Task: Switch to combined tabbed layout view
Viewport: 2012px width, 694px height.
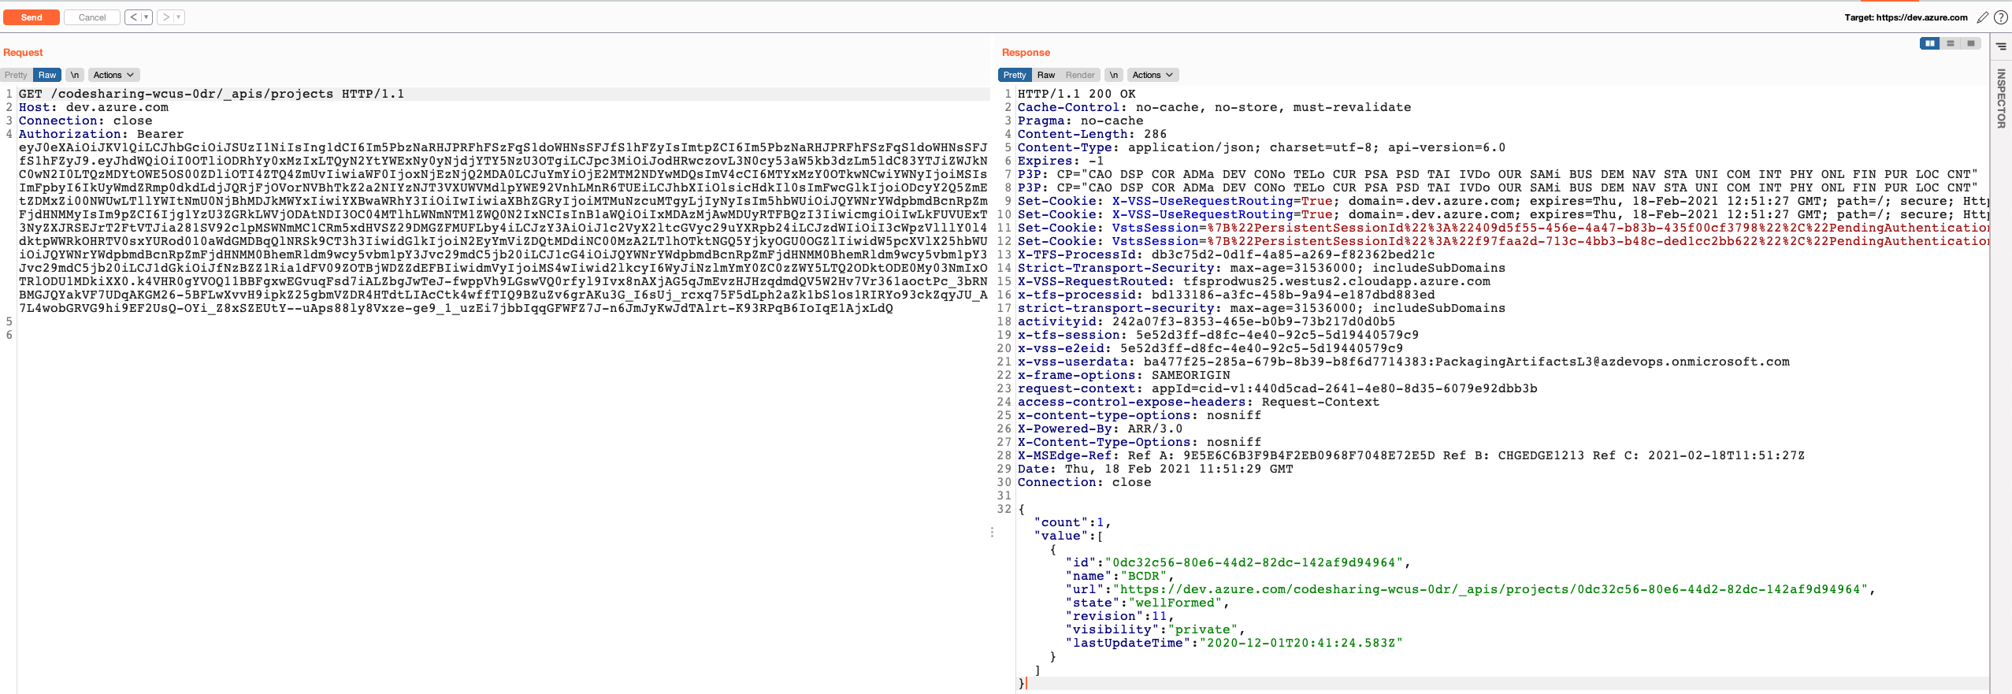Action: [1970, 43]
